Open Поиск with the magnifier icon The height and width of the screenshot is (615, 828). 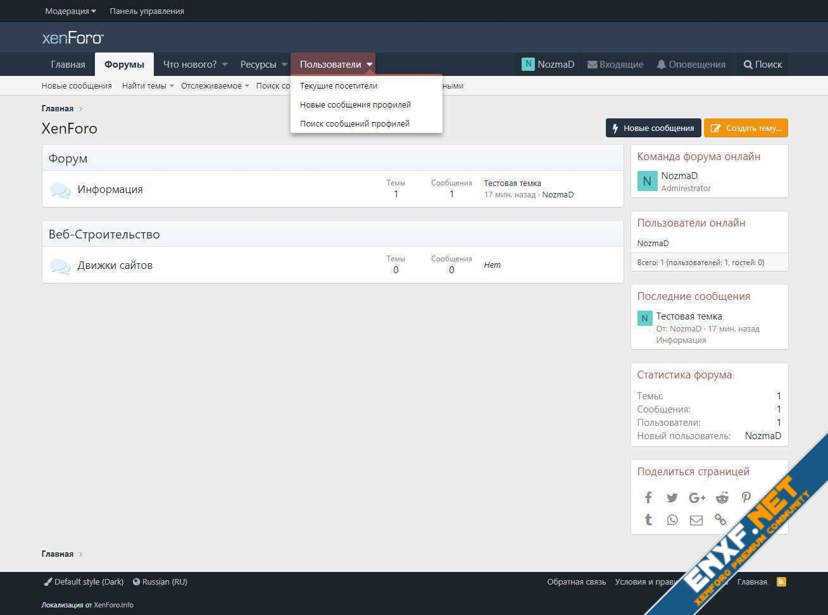[763, 65]
